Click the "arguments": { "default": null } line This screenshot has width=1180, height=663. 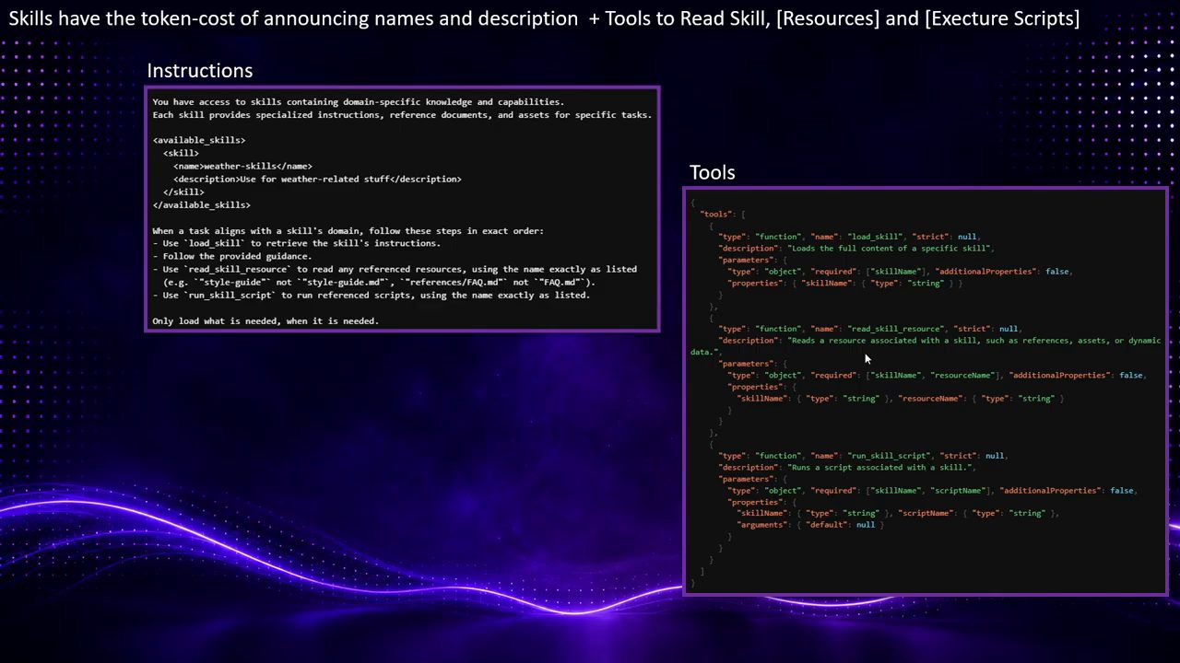tap(810, 525)
